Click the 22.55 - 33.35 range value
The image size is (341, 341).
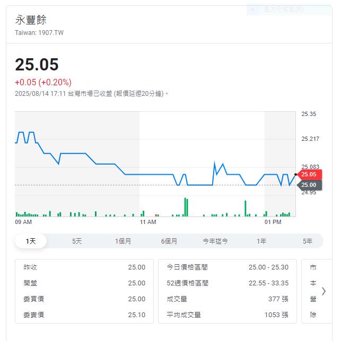tap(268, 283)
